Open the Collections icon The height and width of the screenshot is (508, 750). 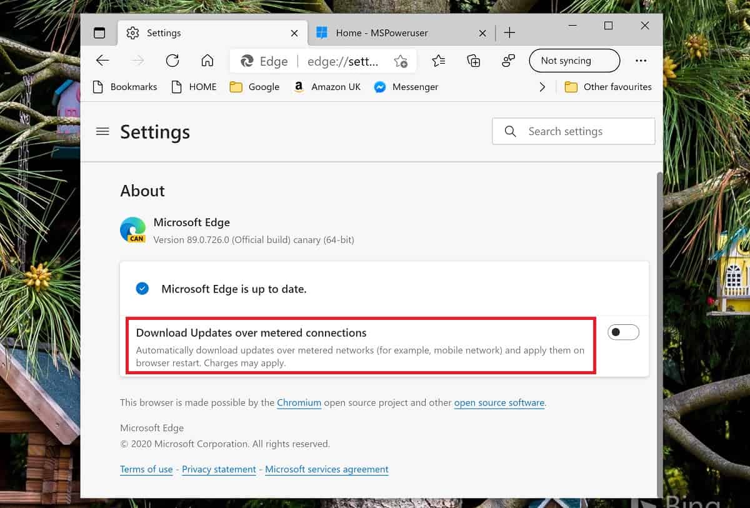[x=474, y=61]
